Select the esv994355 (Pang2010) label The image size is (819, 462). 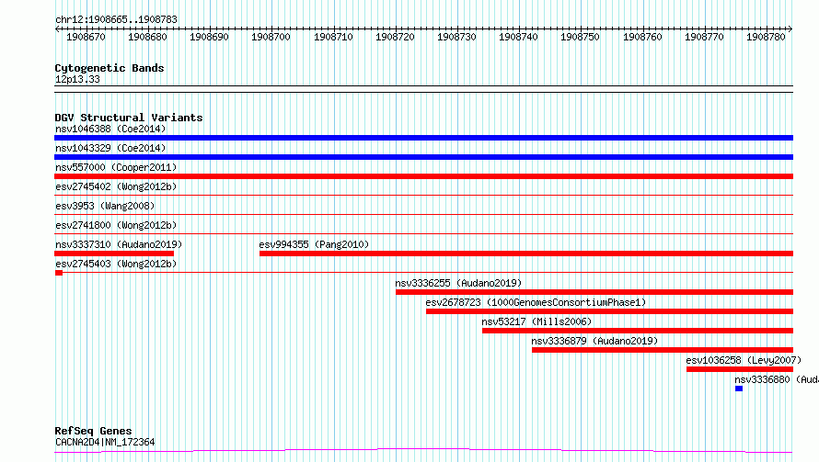point(314,244)
